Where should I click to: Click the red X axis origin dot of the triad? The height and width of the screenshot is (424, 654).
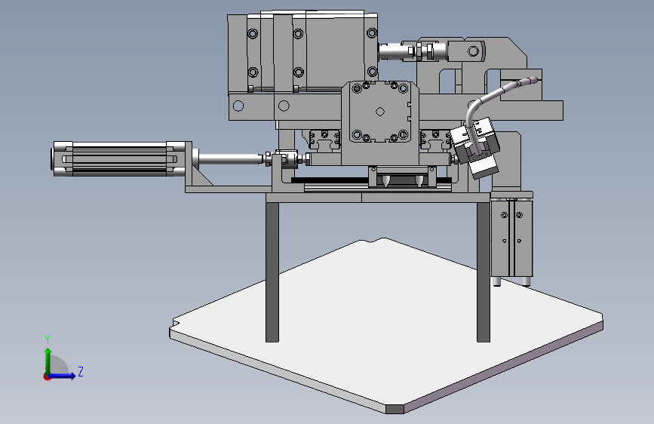coord(46,376)
